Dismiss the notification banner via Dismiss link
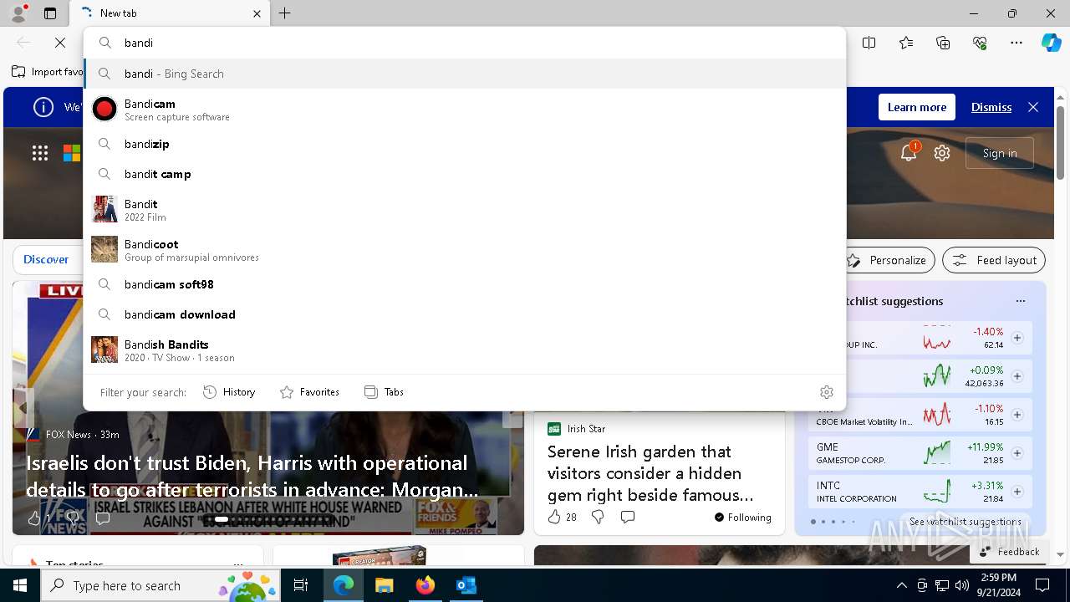1070x602 pixels. (x=991, y=107)
